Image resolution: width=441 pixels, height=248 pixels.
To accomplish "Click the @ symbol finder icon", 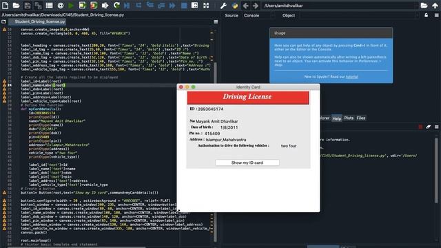I will coord(60,6).
